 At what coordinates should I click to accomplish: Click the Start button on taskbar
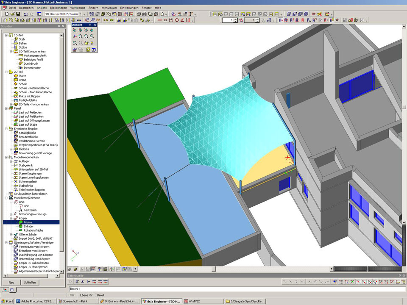7,301
